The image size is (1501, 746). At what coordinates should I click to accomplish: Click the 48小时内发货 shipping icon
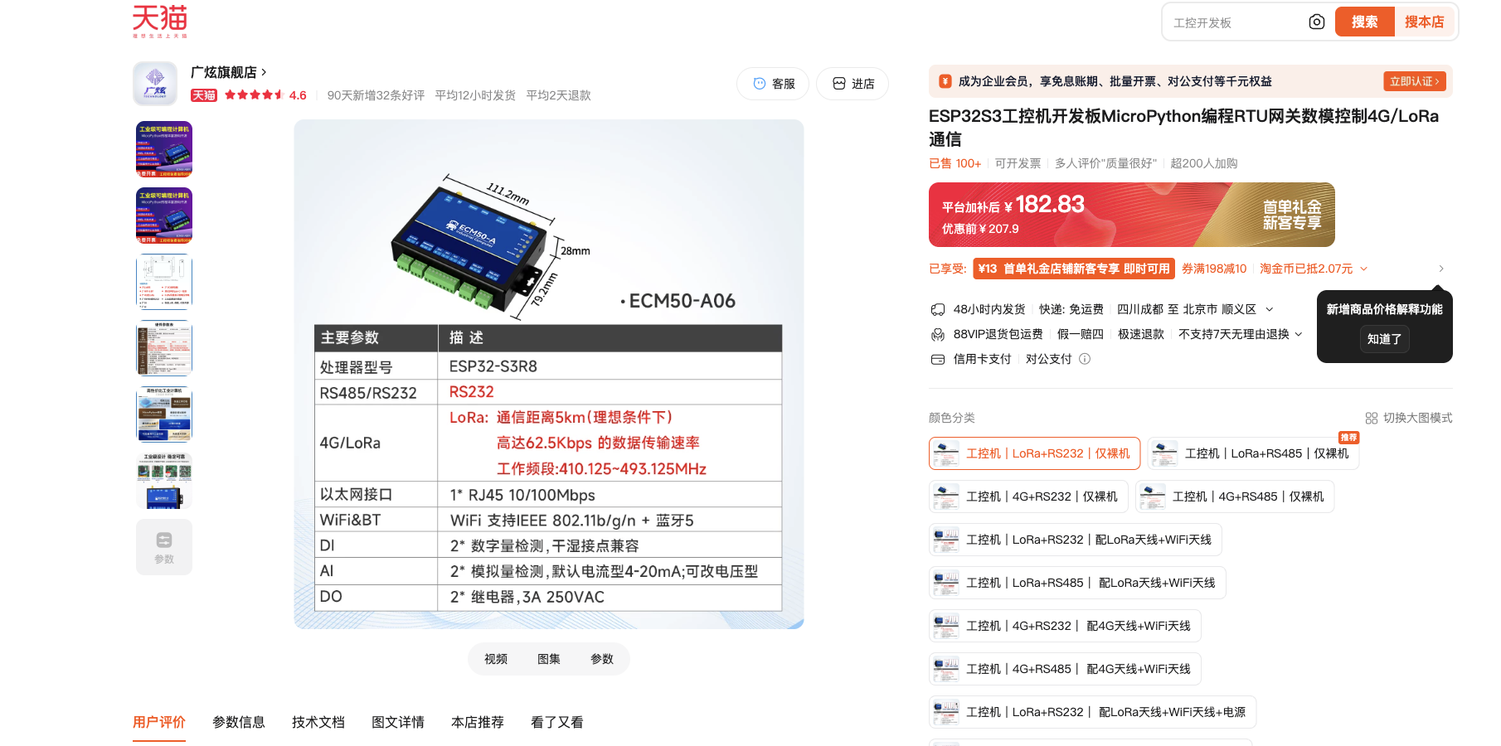pyautogui.click(x=938, y=309)
